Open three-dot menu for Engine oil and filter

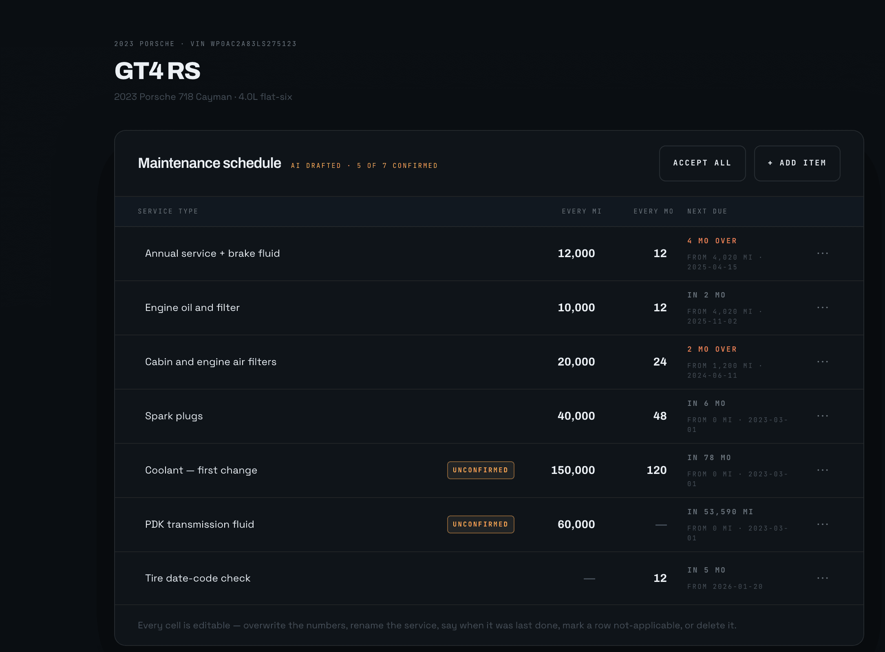pos(822,308)
